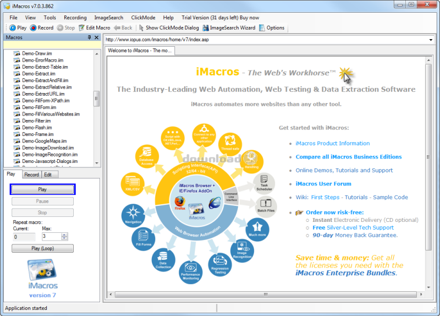Launch the ImageSearch Wizard

[229, 28]
